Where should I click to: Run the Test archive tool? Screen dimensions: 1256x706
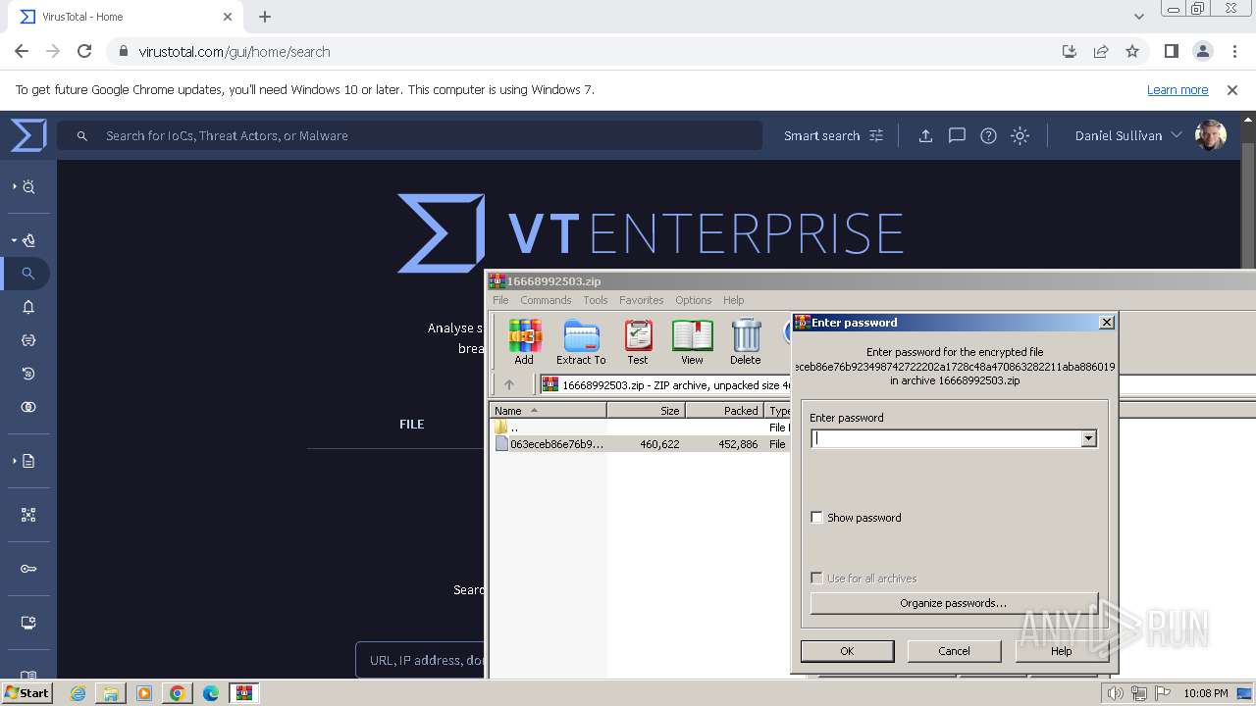click(x=638, y=341)
